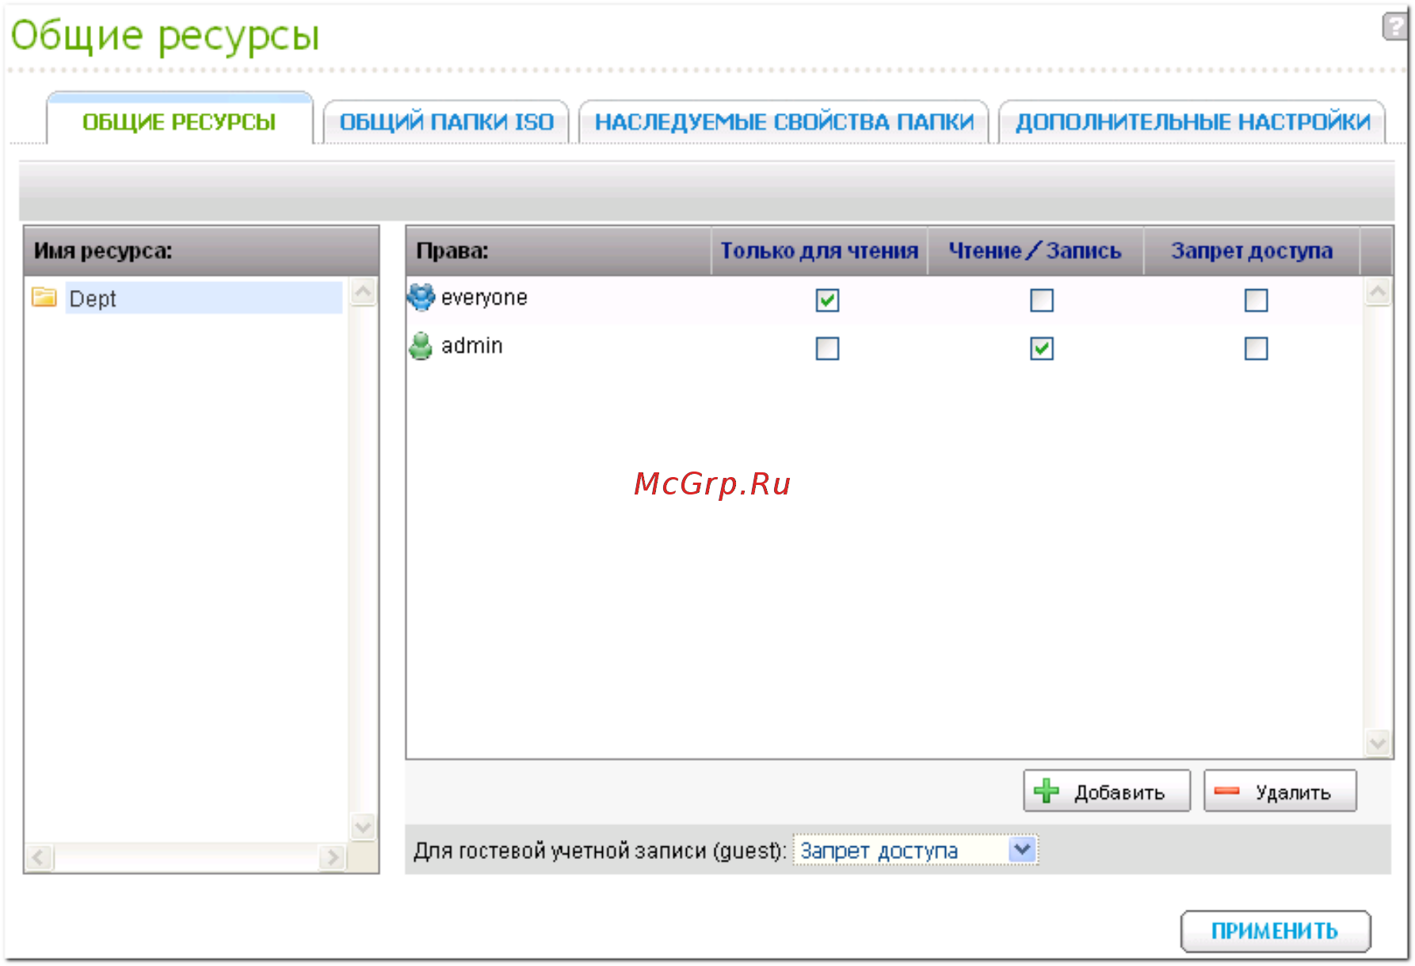
Task: Open Дополнительные настройки tab
Action: [x=1192, y=122]
